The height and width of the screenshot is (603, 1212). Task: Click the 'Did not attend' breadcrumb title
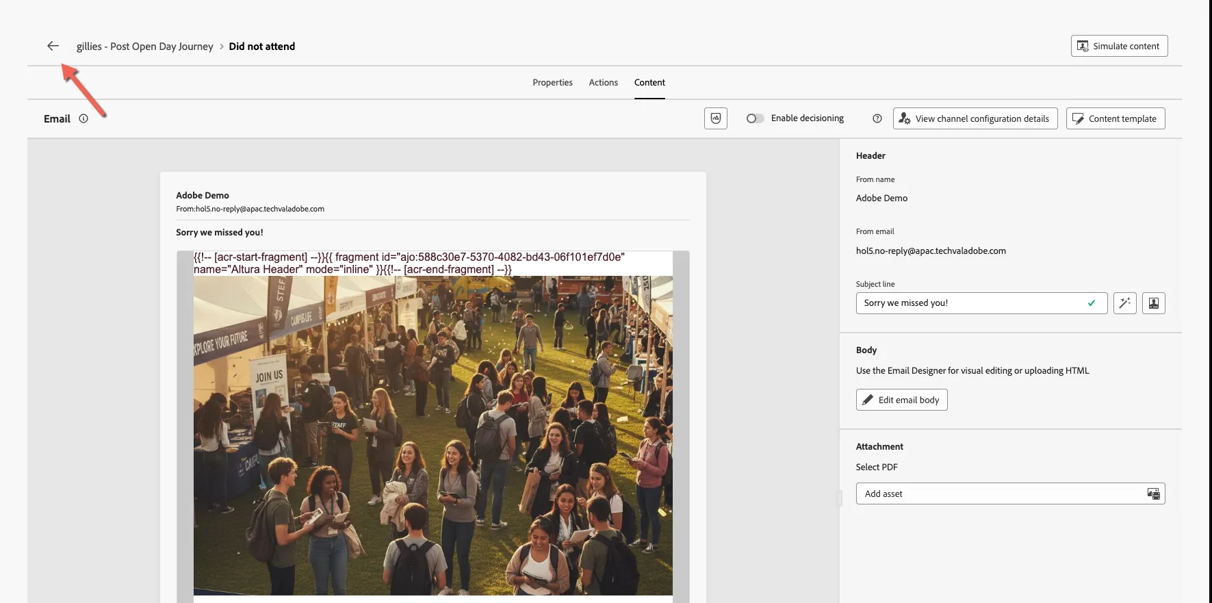coord(262,47)
